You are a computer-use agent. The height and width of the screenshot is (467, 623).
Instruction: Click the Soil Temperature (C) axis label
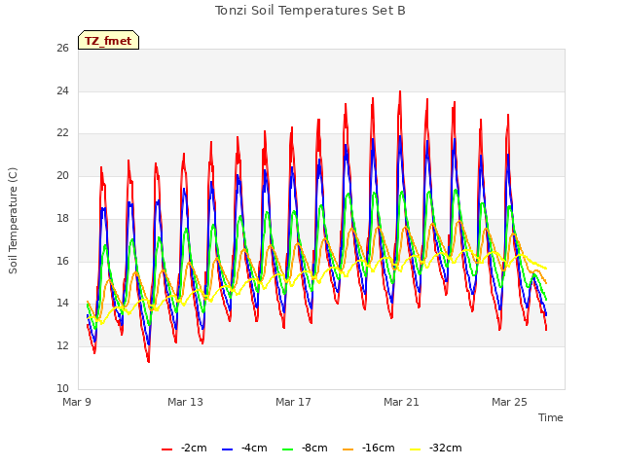(13, 221)
